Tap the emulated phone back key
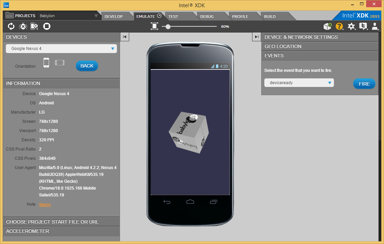This screenshot has width=384, height=244. click(x=167, y=202)
